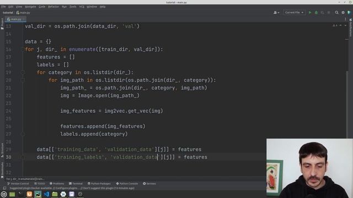Open the Navigate menu
This screenshot has width=353, height=198.
click(x=30, y=7)
